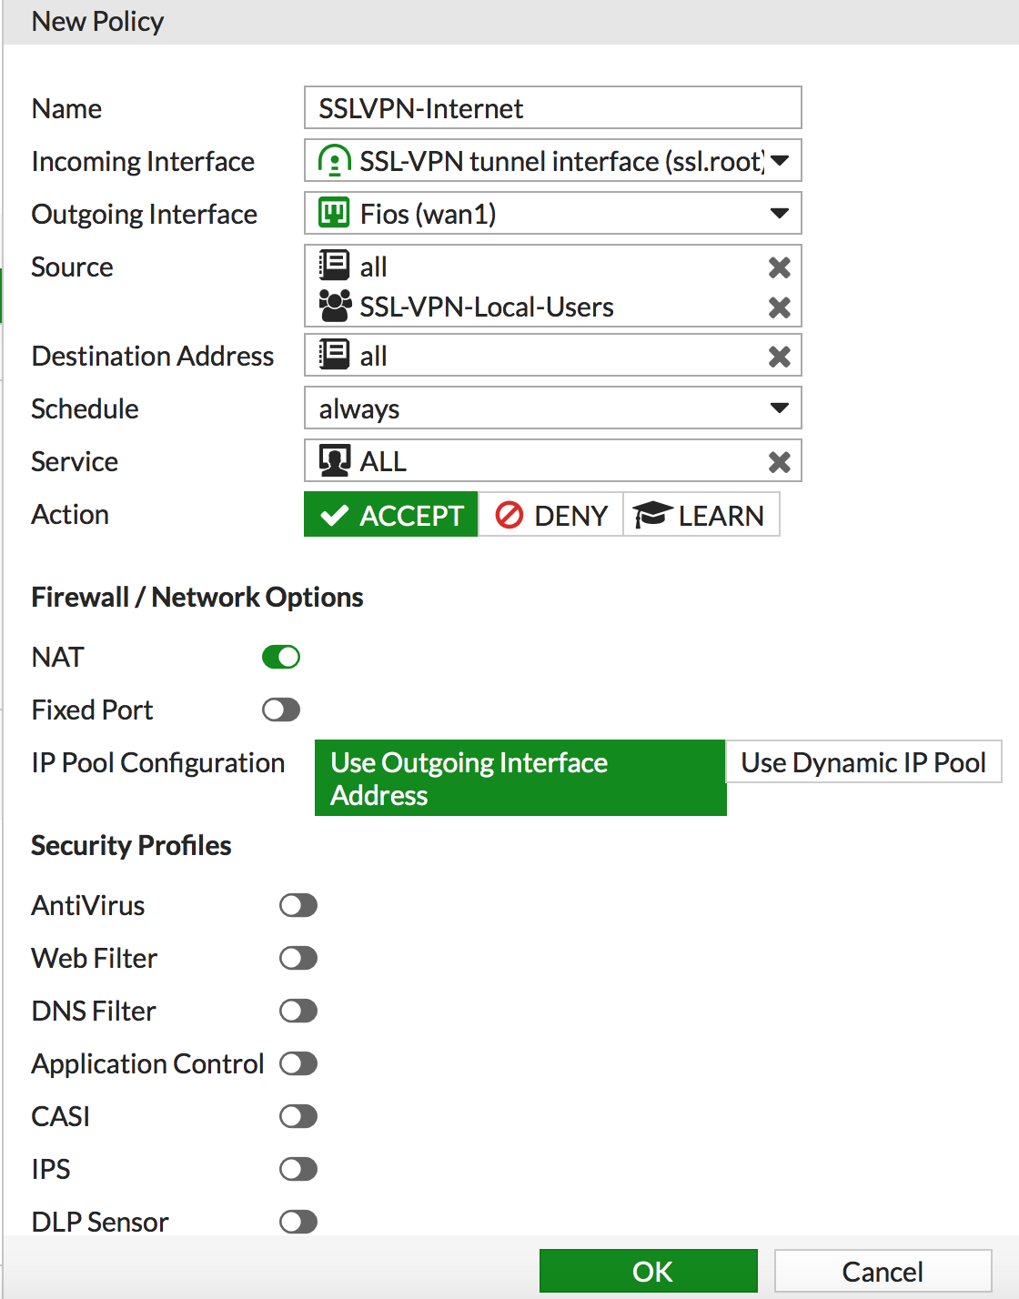Click the OK button
The image size is (1019, 1299).
649,1271
